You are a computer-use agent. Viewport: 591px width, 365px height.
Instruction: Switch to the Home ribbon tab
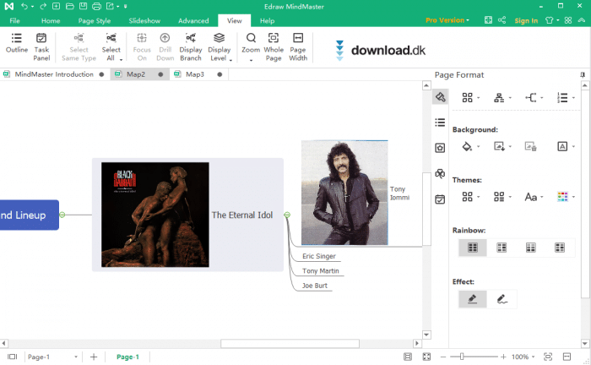click(x=51, y=21)
